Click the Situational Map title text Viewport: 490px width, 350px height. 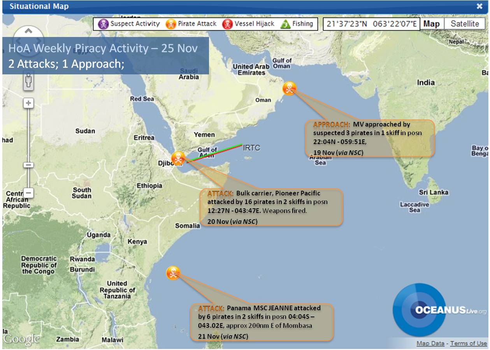pos(39,6)
